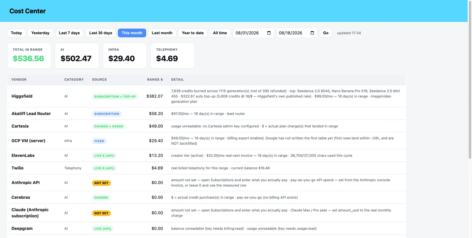
Task: Show costs for Last month
Action: pyautogui.click(x=162, y=33)
